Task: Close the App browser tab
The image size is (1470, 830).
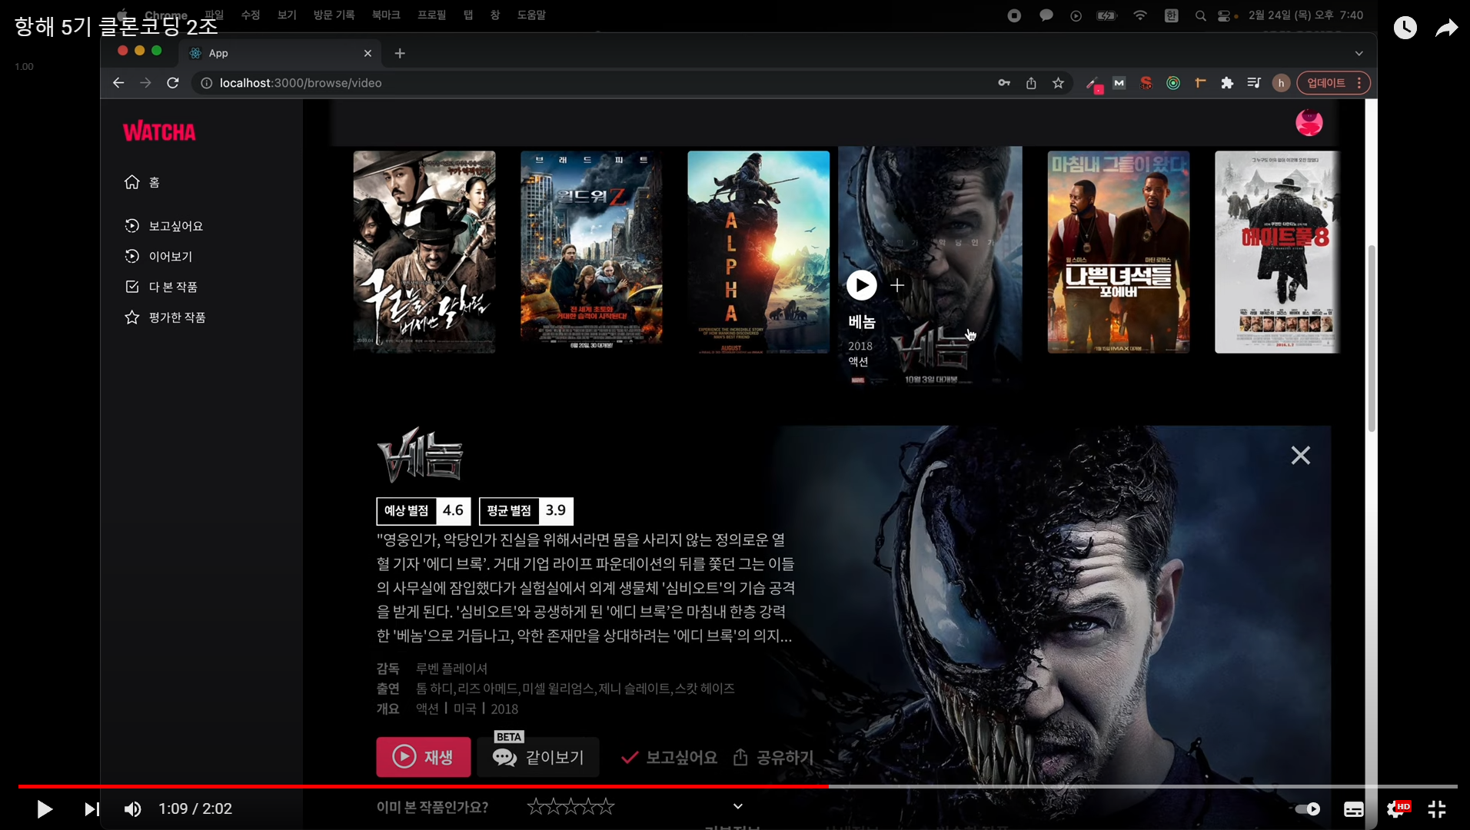Action: (x=367, y=53)
